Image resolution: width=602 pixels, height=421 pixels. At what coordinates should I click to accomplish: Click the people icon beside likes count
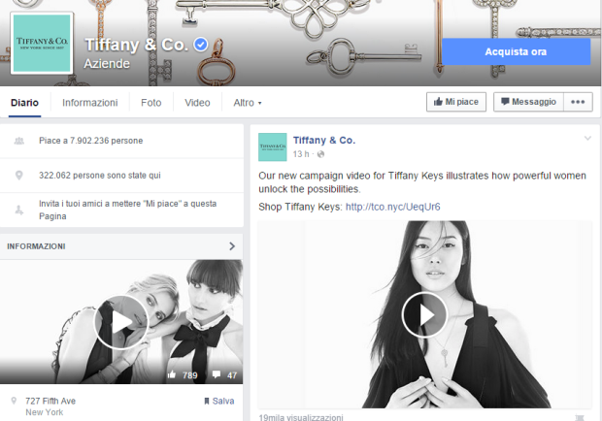[x=18, y=141]
